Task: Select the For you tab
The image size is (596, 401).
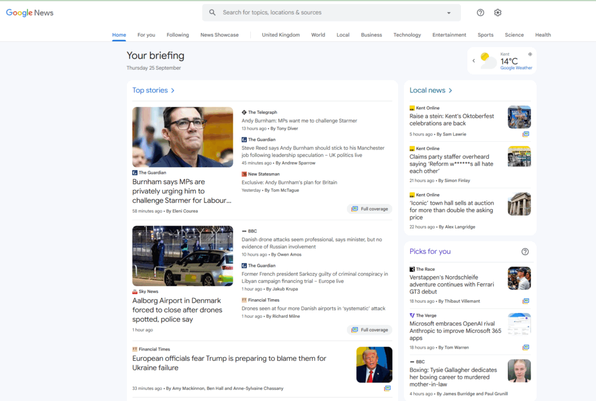Action: 146,35
